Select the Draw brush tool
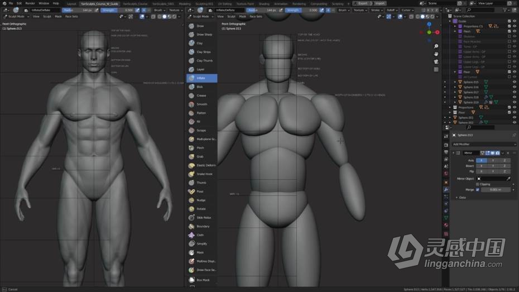Image resolution: width=519 pixels, height=292 pixels. (201, 26)
